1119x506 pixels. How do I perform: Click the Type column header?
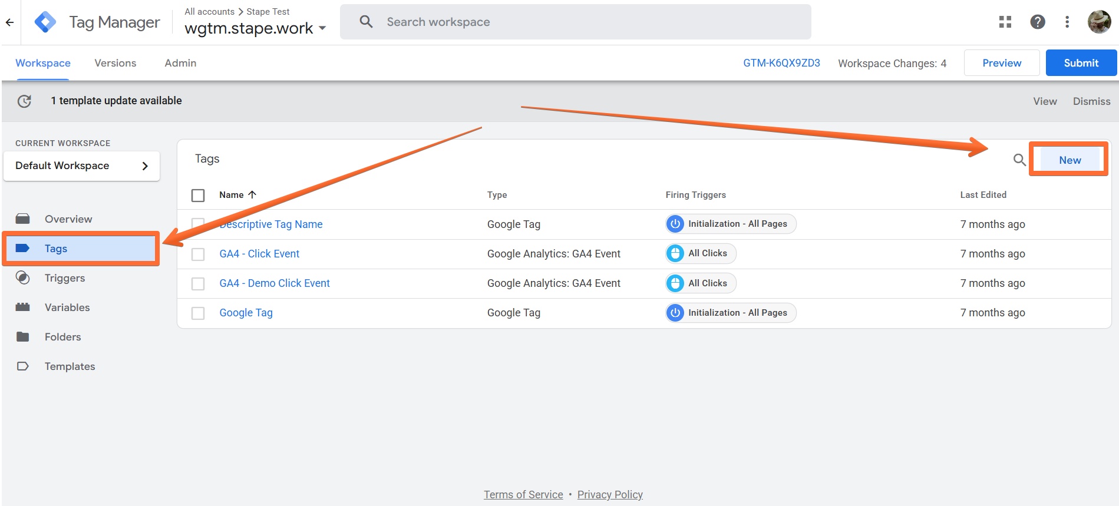497,195
